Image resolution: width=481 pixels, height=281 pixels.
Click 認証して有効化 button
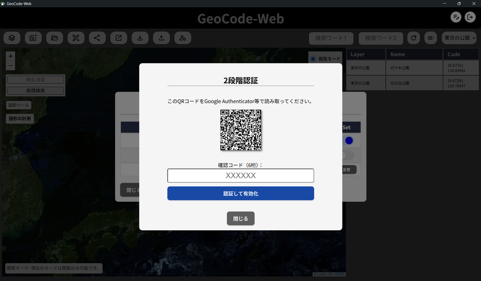coord(240,193)
